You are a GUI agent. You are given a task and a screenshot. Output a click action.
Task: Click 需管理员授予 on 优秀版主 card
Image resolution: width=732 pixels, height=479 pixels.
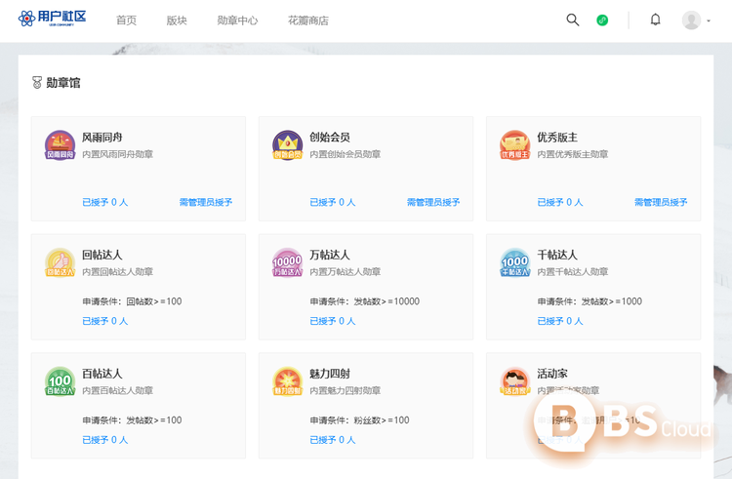pyautogui.click(x=661, y=202)
